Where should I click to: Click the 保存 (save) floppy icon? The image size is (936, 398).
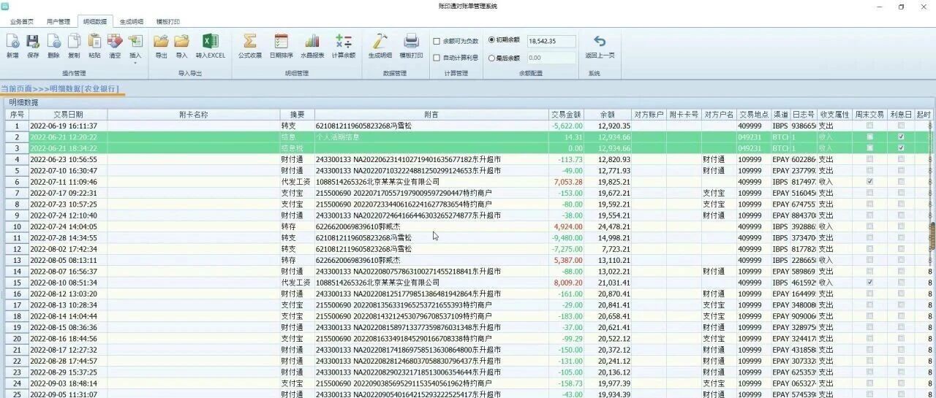pyautogui.click(x=33, y=42)
